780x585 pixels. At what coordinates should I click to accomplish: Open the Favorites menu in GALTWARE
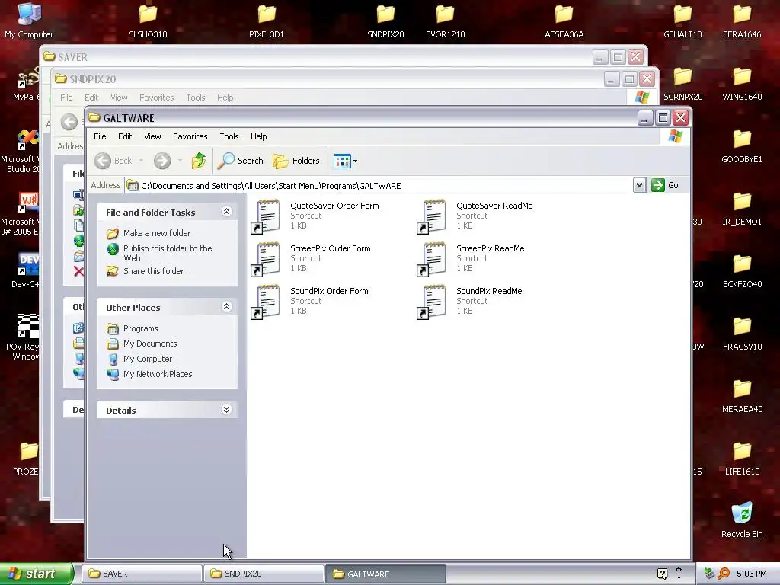(x=190, y=136)
